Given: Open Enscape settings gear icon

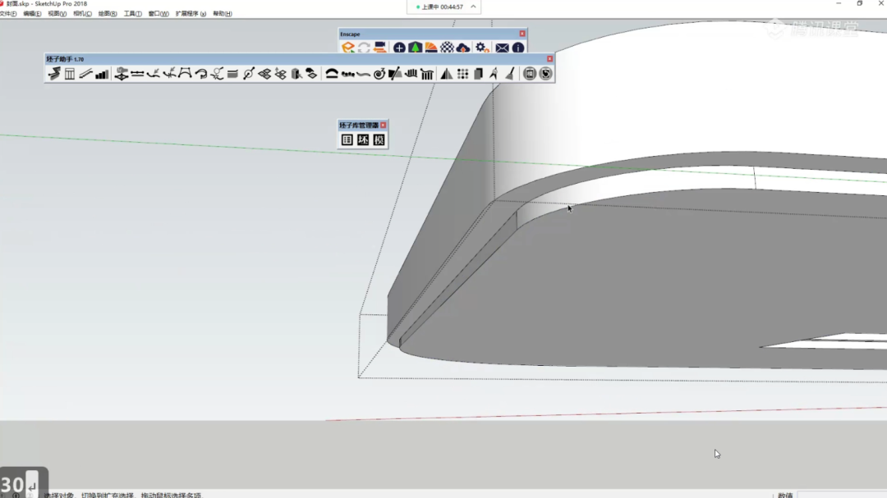Looking at the screenshot, I should 482,48.
